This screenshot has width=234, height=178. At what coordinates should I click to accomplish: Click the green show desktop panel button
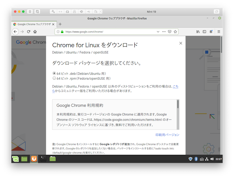click(24, 159)
